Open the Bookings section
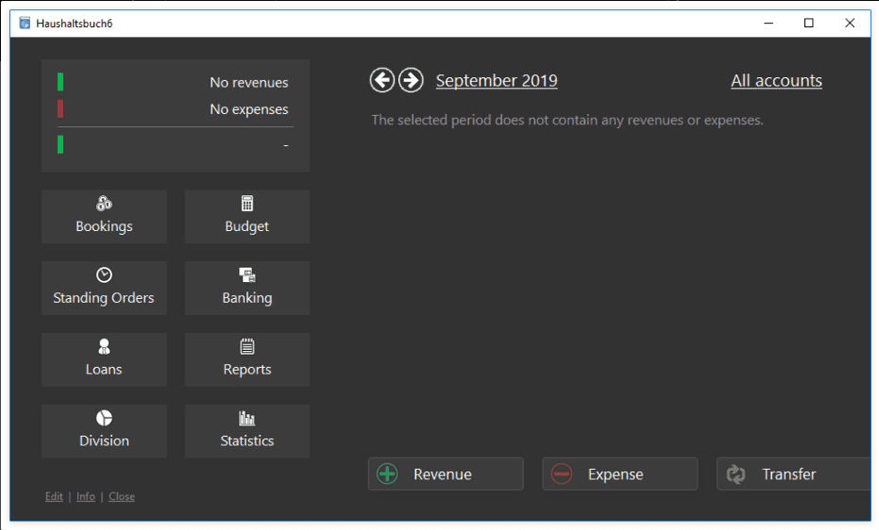879x530 pixels. (x=104, y=217)
